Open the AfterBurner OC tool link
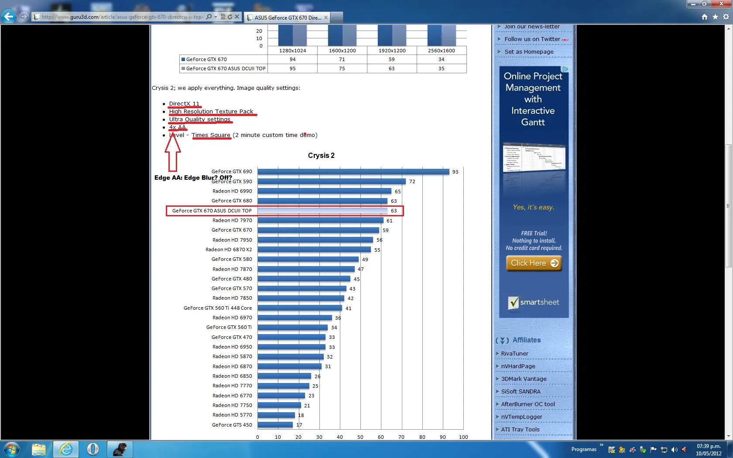 coord(528,404)
